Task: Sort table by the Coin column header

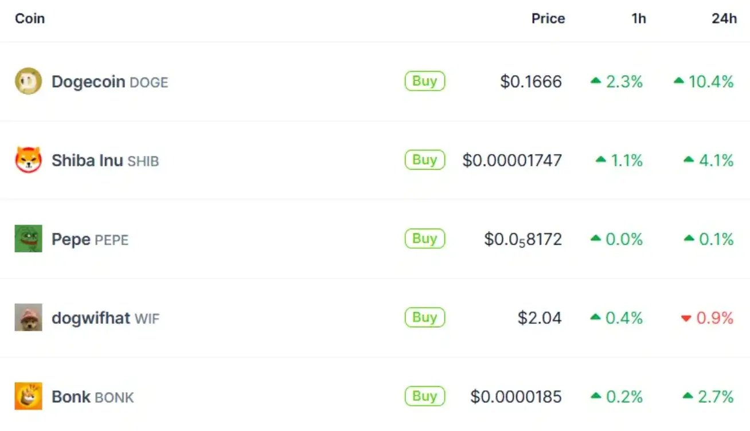Action: click(x=30, y=18)
